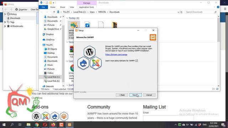Click Next in the XAMPP Setup dialog
Image resolution: width=228 pixels, height=128 pixels.
pyautogui.click(x=135, y=95)
